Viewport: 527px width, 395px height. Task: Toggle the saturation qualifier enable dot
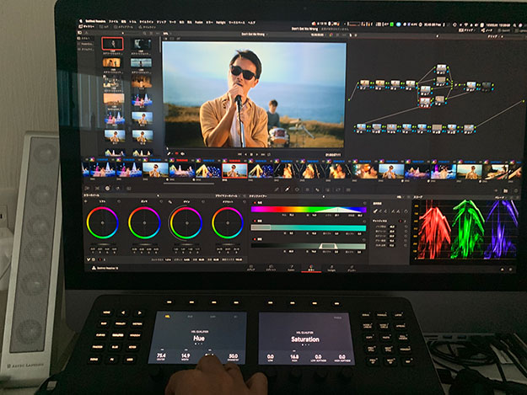(255, 219)
